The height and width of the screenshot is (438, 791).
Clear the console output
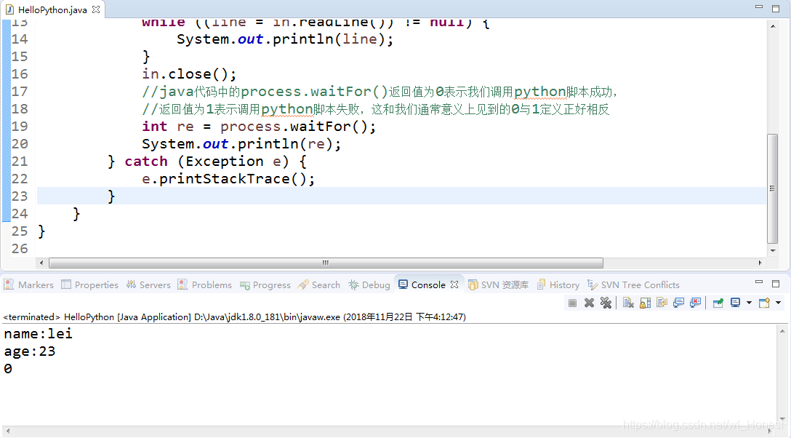pos(628,303)
